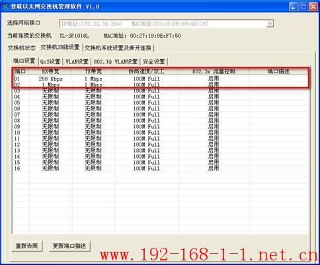Click port 01's 1 Mbps TX cell

point(93,79)
